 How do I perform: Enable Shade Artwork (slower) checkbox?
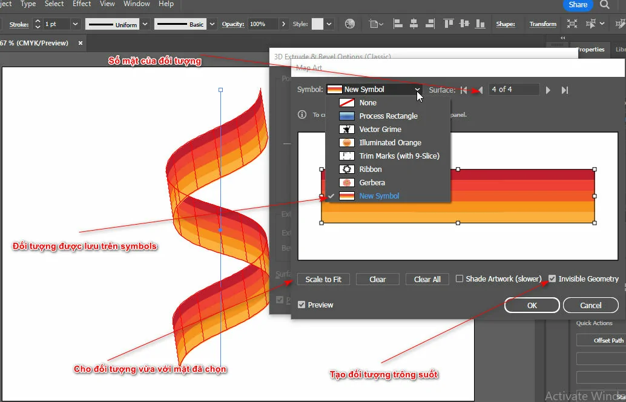tap(460, 279)
